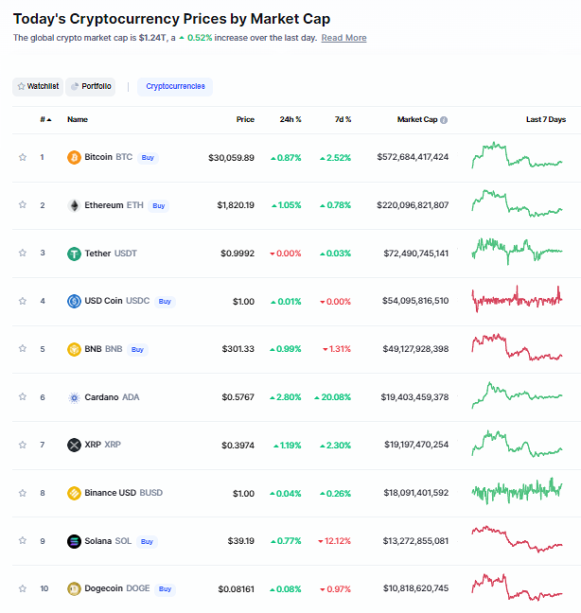Sort table by Price column header
This screenshot has width=581, height=613.
[245, 119]
